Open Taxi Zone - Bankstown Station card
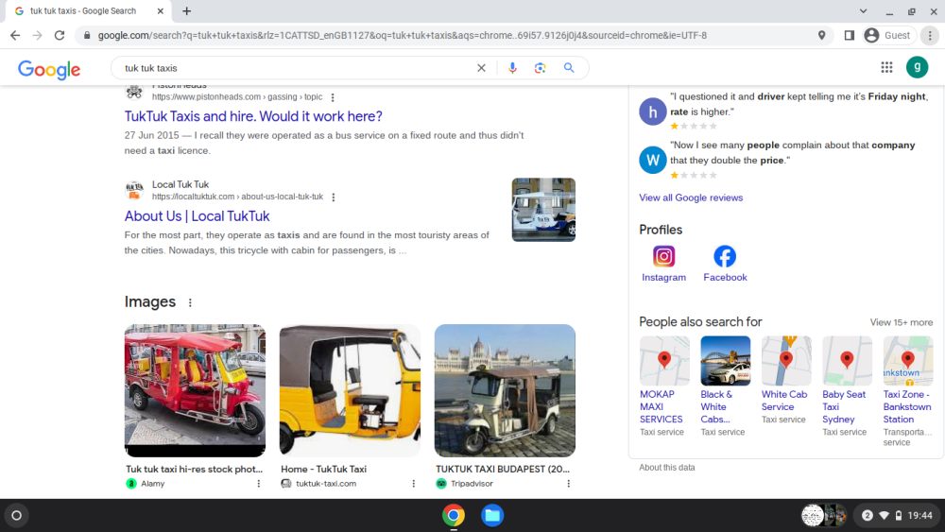Viewport: 945px width, 532px height. tap(907, 391)
